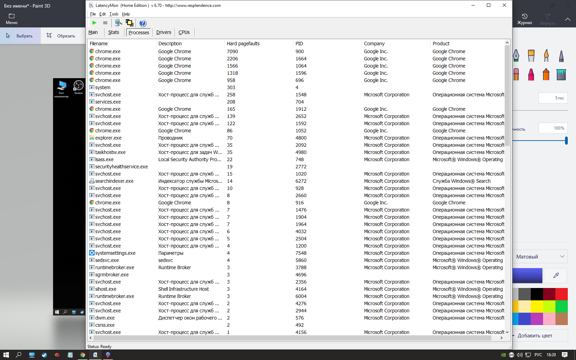Select the dwm.exe process row

(x=297, y=318)
